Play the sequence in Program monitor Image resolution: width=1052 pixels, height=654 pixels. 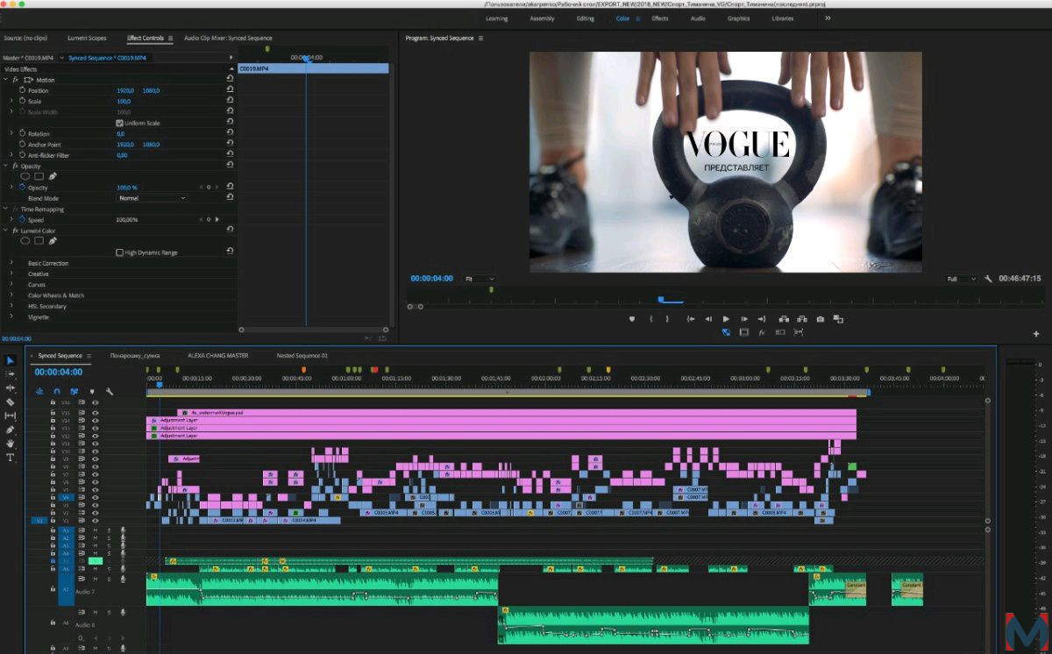[x=726, y=319]
